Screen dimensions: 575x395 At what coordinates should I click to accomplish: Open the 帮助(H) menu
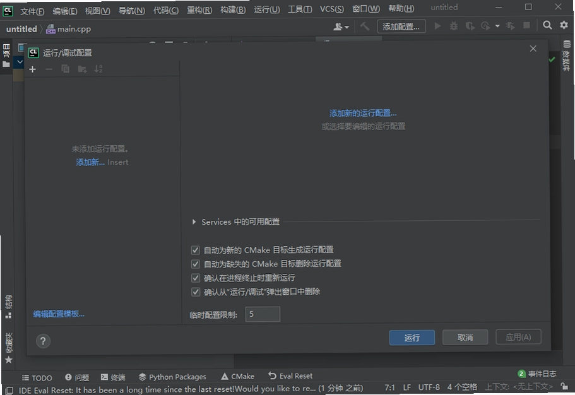(401, 8)
